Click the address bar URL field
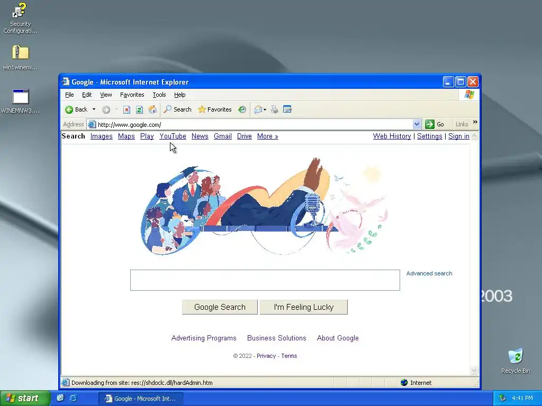Viewport: 542px width, 406px height. [254, 125]
